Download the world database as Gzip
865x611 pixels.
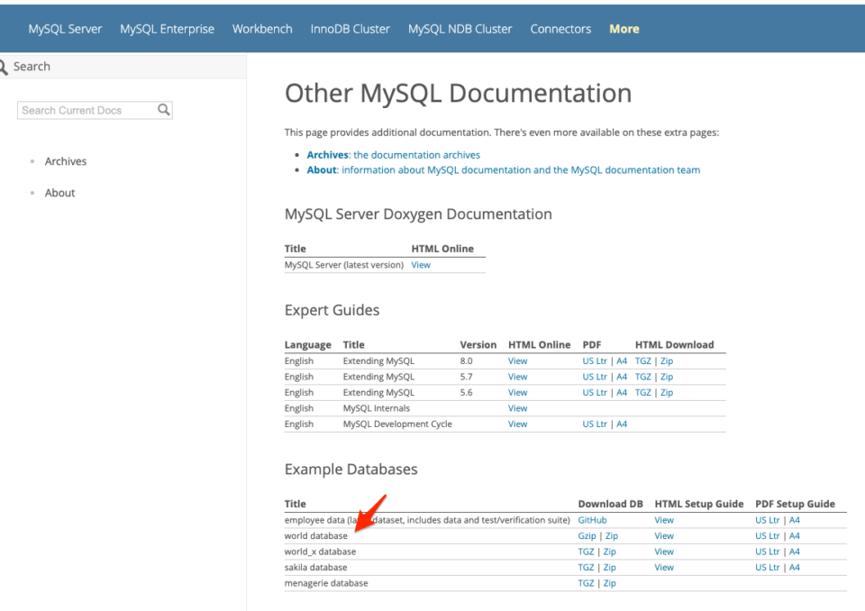point(587,536)
